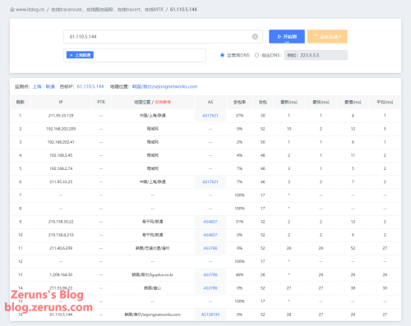Select IP cell 192.168.2.74 in hop 5
The width and height of the screenshot is (411, 326).
click(x=61, y=168)
